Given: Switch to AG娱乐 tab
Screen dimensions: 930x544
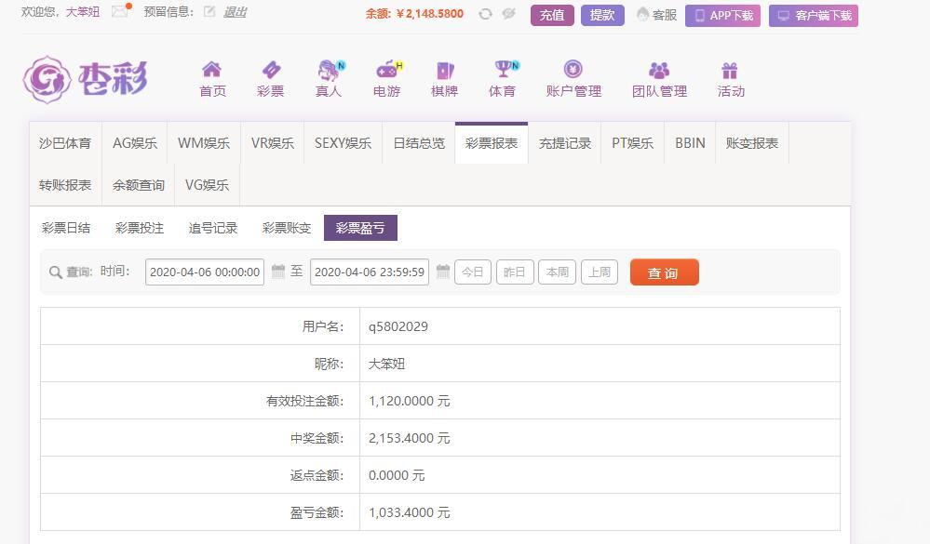Looking at the screenshot, I should [x=135, y=143].
